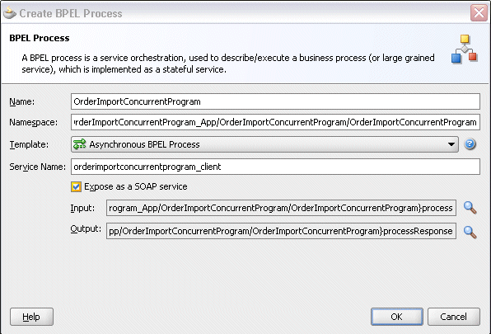The image size is (491, 334).
Task: Click into the Service Name field
Action: [275, 167]
